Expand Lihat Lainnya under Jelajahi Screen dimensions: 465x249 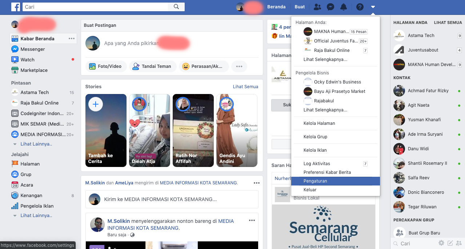[x=36, y=215]
